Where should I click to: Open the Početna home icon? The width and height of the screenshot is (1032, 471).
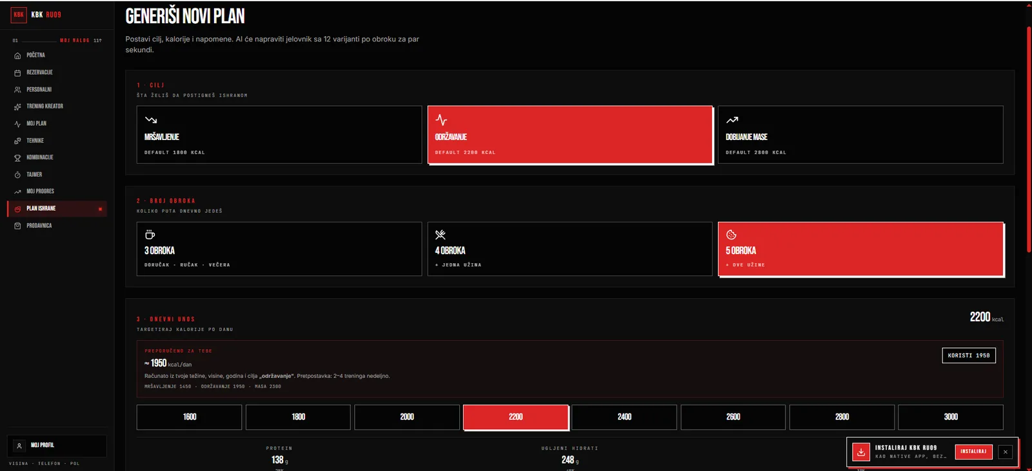(x=17, y=55)
